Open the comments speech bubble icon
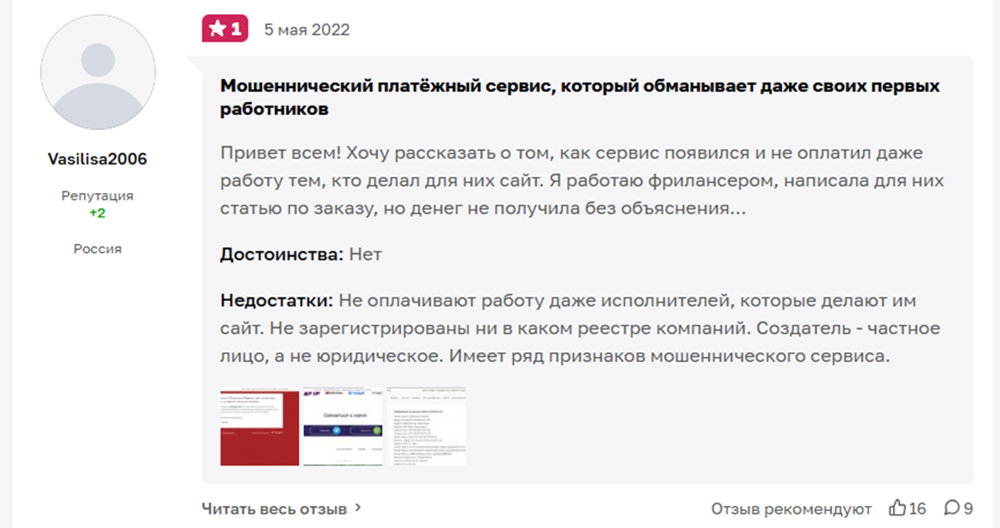1000x528 pixels. tap(952, 508)
